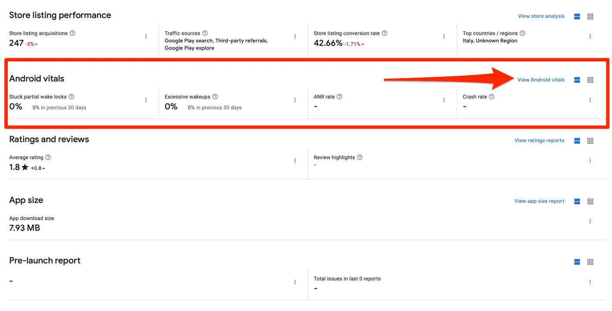
Task: Open help icon next to Excessive wakeups
Action: click(215, 97)
